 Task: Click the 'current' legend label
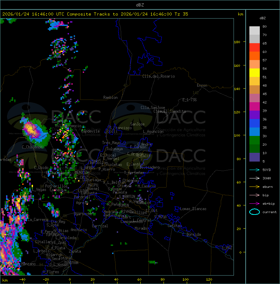coord(270,212)
